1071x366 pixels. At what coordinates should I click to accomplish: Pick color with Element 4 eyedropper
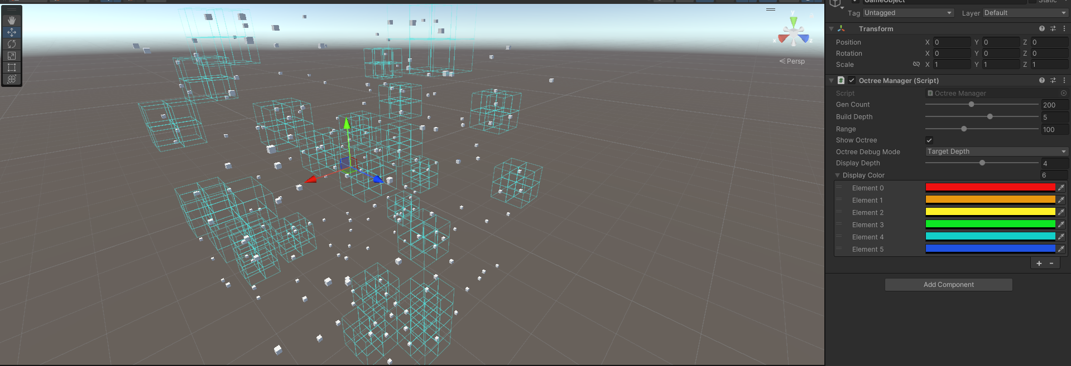pos(1061,237)
